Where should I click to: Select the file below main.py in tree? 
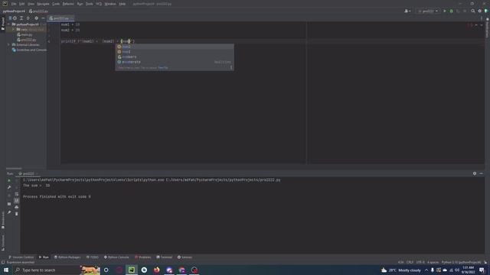pos(27,40)
